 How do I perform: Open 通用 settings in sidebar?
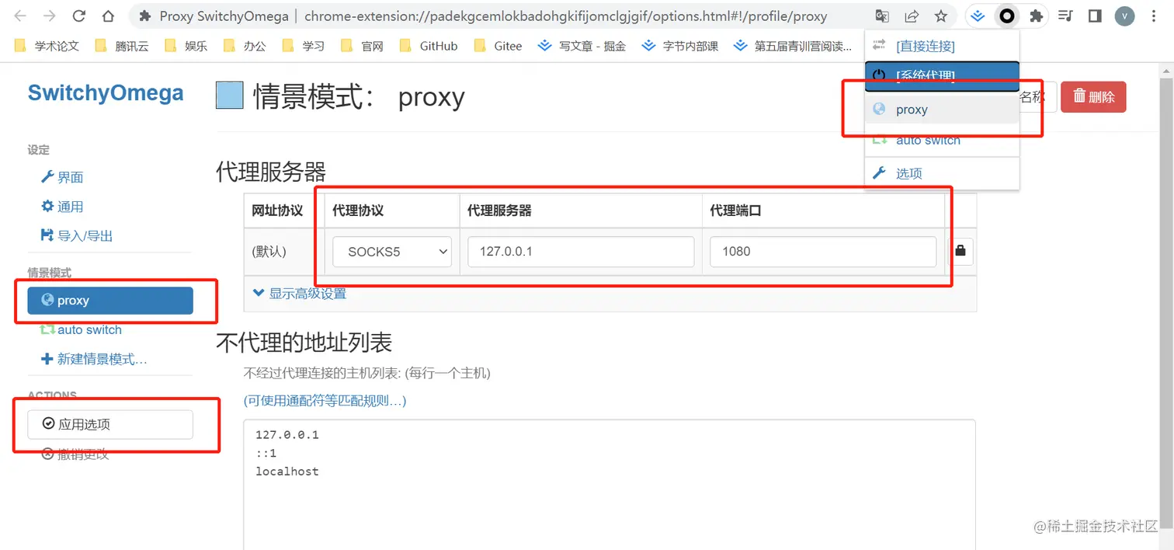62,207
